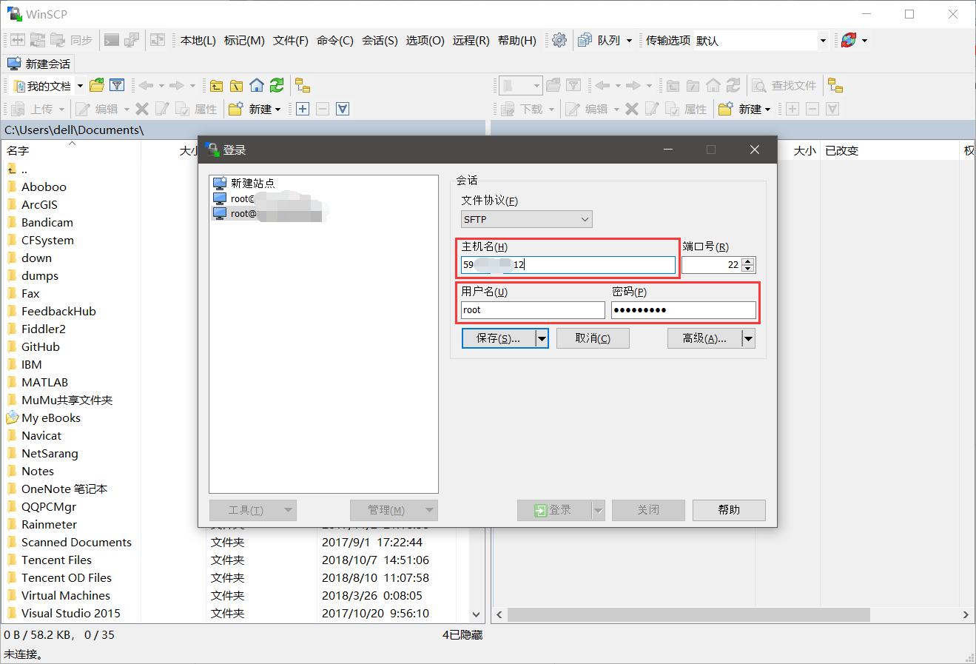This screenshot has height=664, width=976.
Task: Open the 本地(L) menu
Action: pyautogui.click(x=198, y=40)
